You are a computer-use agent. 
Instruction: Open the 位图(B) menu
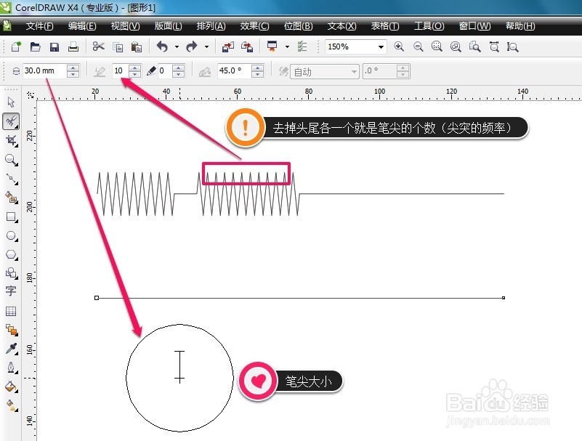[x=298, y=26]
